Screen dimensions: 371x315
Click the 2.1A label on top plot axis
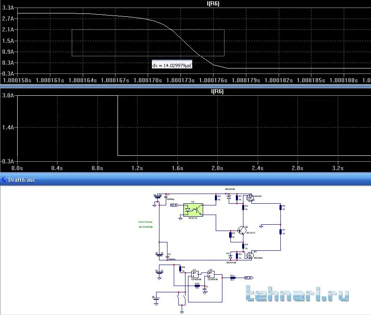[x=8, y=29]
